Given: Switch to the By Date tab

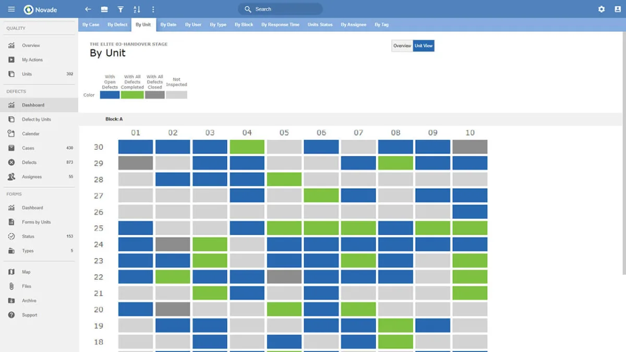Looking at the screenshot, I should point(168,24).
